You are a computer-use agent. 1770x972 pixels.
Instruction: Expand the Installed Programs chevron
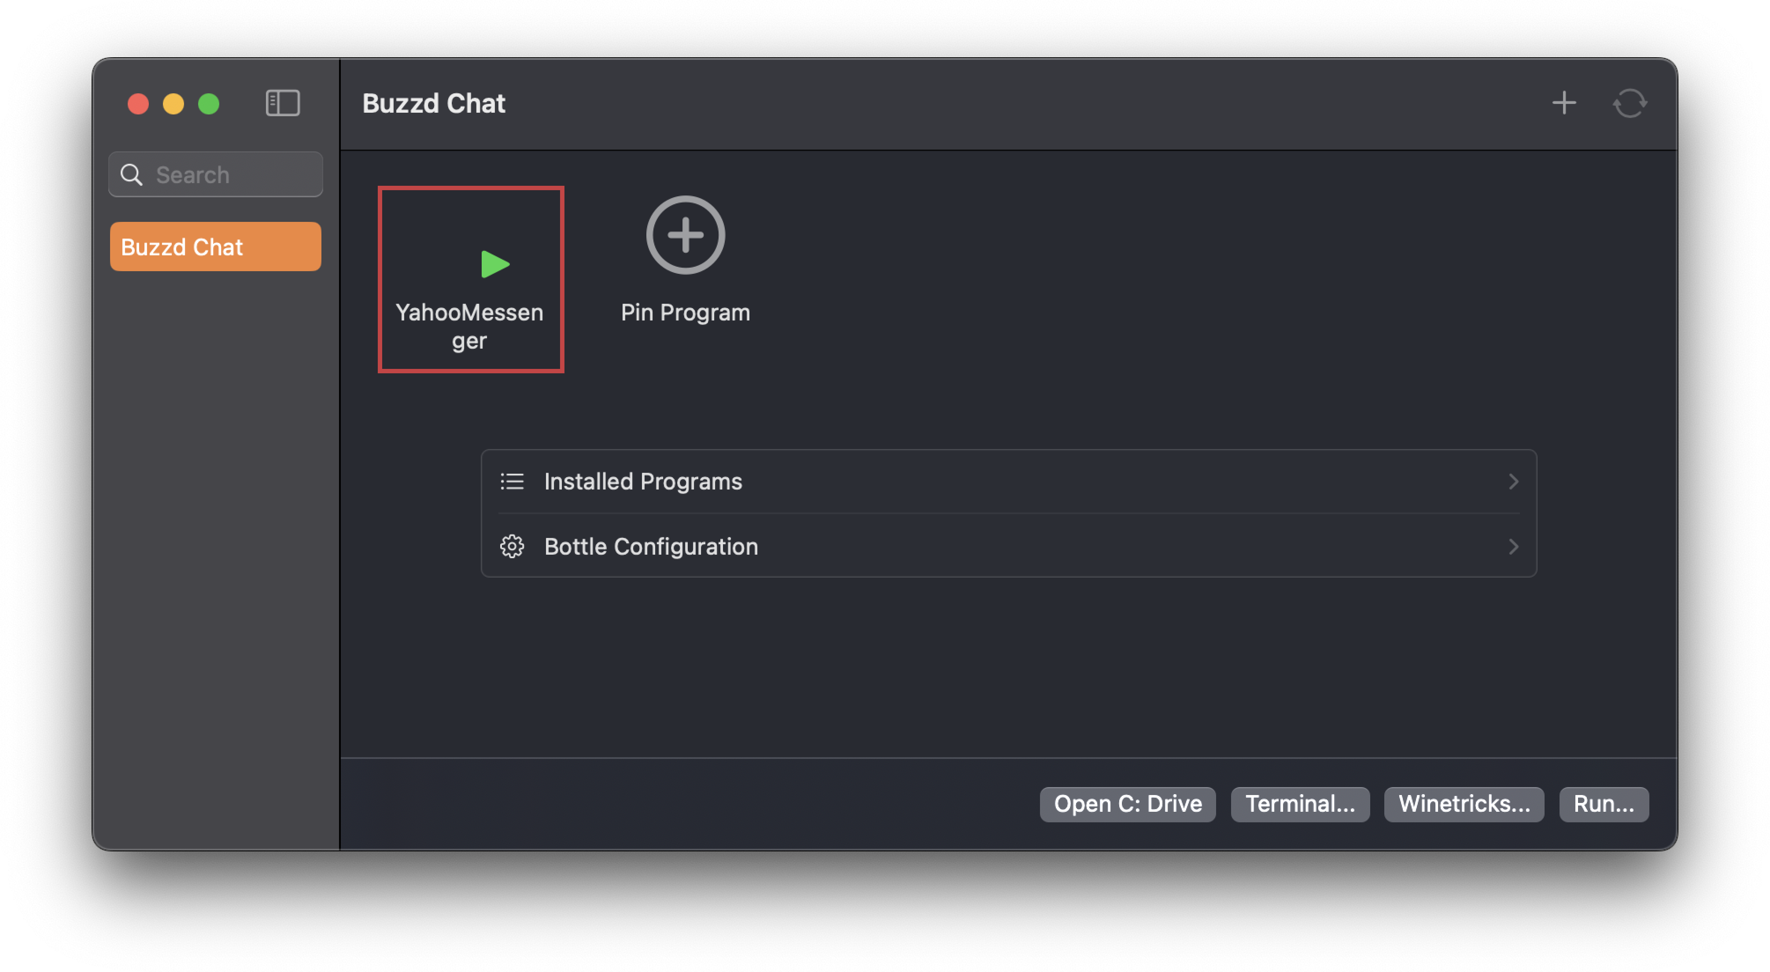tap(1513, 482)
